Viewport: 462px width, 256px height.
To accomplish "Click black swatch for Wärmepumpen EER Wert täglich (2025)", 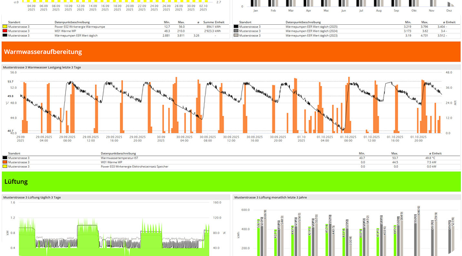I will pyautogui.click(x=236, y=27).
